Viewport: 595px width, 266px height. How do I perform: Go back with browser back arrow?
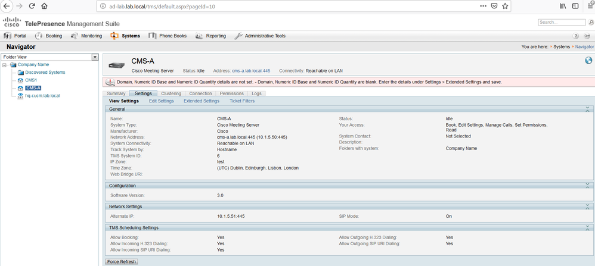tap(6, 6)
